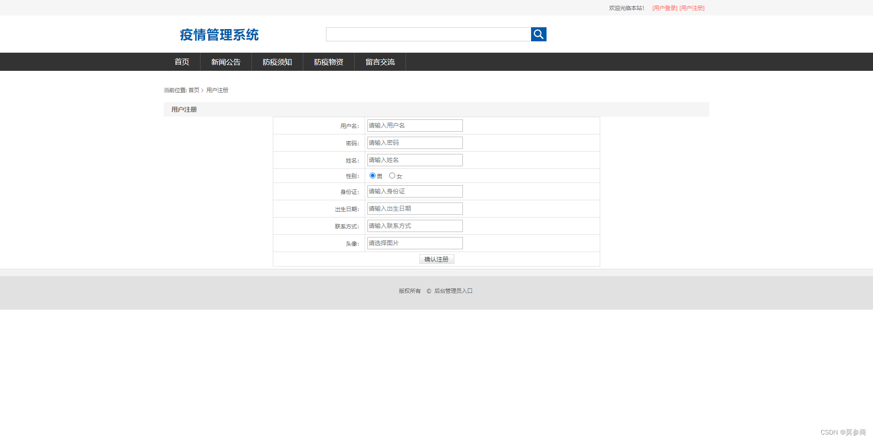Open the [用户注册] link in top bar
Screen dimensions: 873x440
tap(692, 8)
